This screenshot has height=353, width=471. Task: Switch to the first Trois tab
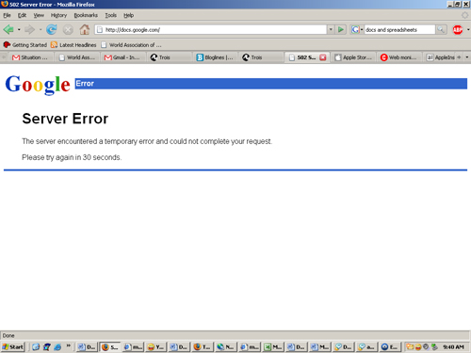click(170, 57)
